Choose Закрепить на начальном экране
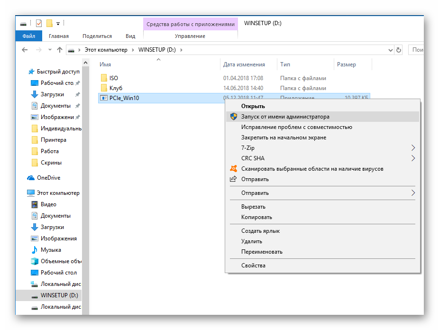Screen dimensions: 439x330 pyautogui.click(x=322, y=137)
